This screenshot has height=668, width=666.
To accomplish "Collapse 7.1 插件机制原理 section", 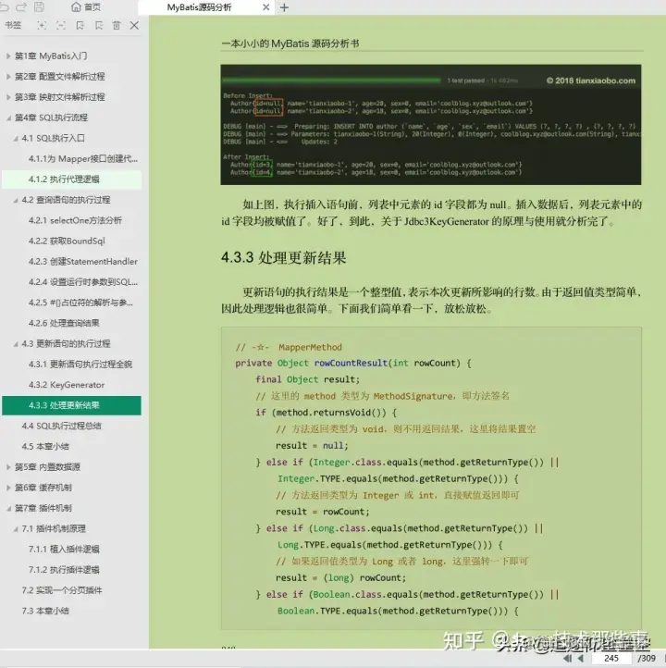I will click(16, 528).
